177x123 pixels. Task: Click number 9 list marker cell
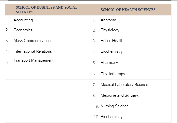click(96, 106)
